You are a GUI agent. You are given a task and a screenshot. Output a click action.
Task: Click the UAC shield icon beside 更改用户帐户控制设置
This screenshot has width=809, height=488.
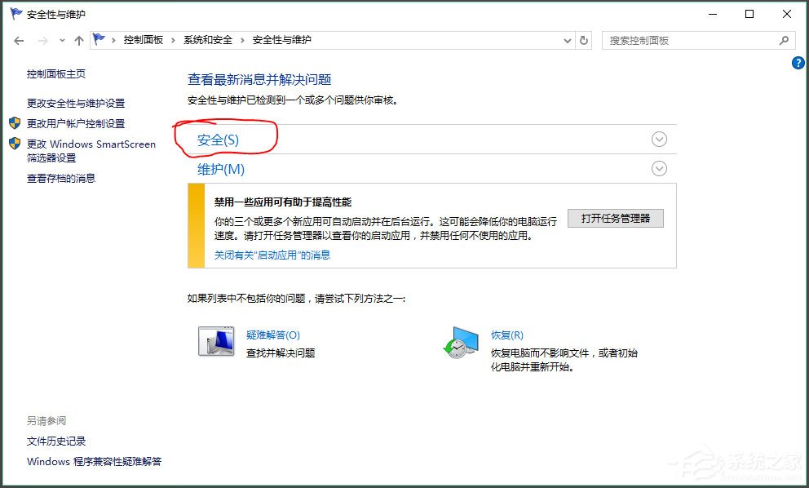click(14, 124)
